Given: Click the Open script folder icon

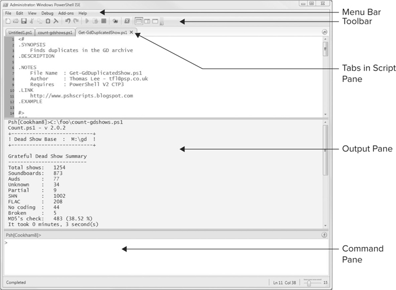Looking at the screenshot, I should [16, 21].
